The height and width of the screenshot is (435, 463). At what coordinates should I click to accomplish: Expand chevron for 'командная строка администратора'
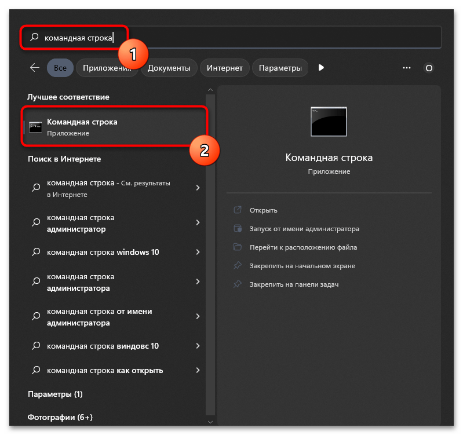click(198, 282)
